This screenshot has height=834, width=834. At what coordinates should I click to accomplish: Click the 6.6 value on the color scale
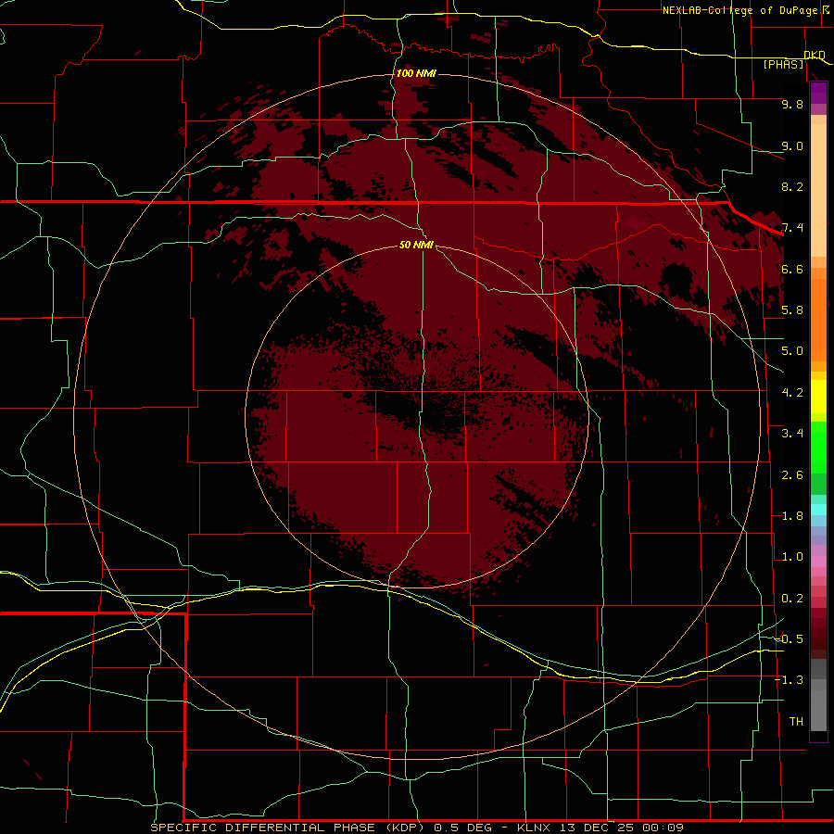pos(792,269)
